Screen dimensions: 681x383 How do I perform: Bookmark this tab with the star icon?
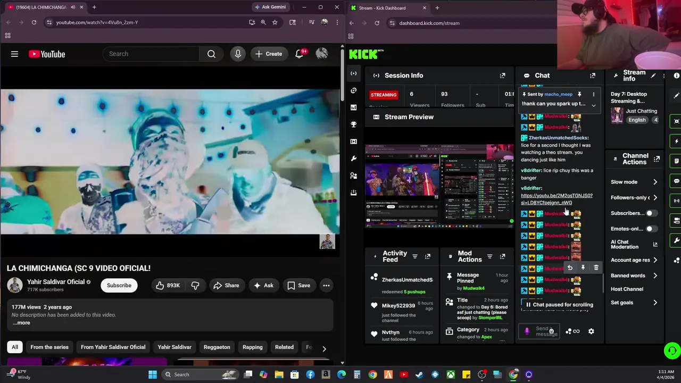coord(275,22)
